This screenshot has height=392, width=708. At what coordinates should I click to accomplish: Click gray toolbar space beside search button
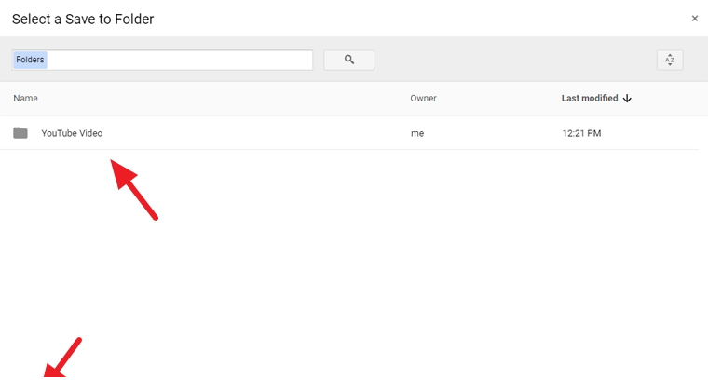pos(512,60)
